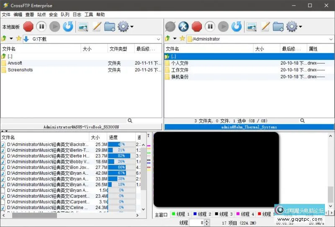Open the image viewer icon in remote toolbar
Screen dimensions: 335x227
coord(251,27)
